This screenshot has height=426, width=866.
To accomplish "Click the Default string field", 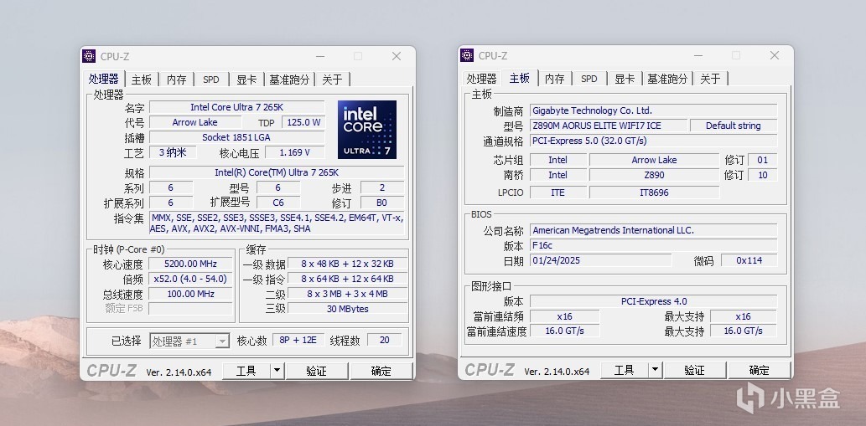I will [x=734, y=126].
